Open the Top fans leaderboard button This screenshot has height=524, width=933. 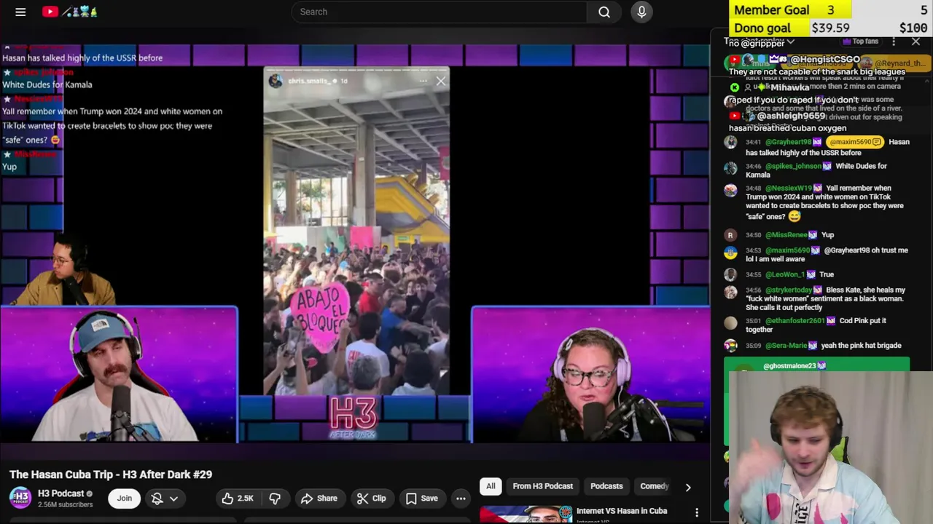pos(860,41)
